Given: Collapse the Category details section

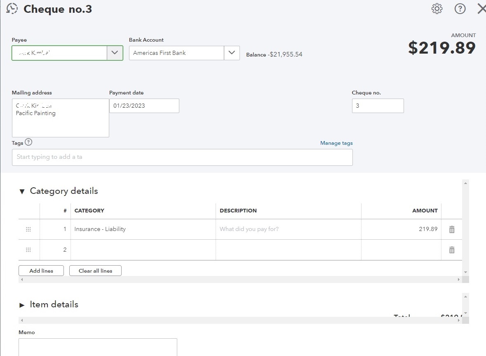Looking at the screenshot, I should tap(22, 191).
